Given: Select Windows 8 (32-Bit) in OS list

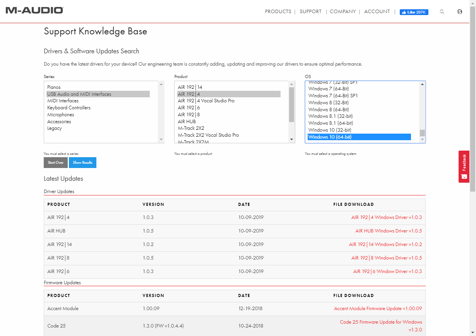Looking at the screenshot, I should point(359,102).
